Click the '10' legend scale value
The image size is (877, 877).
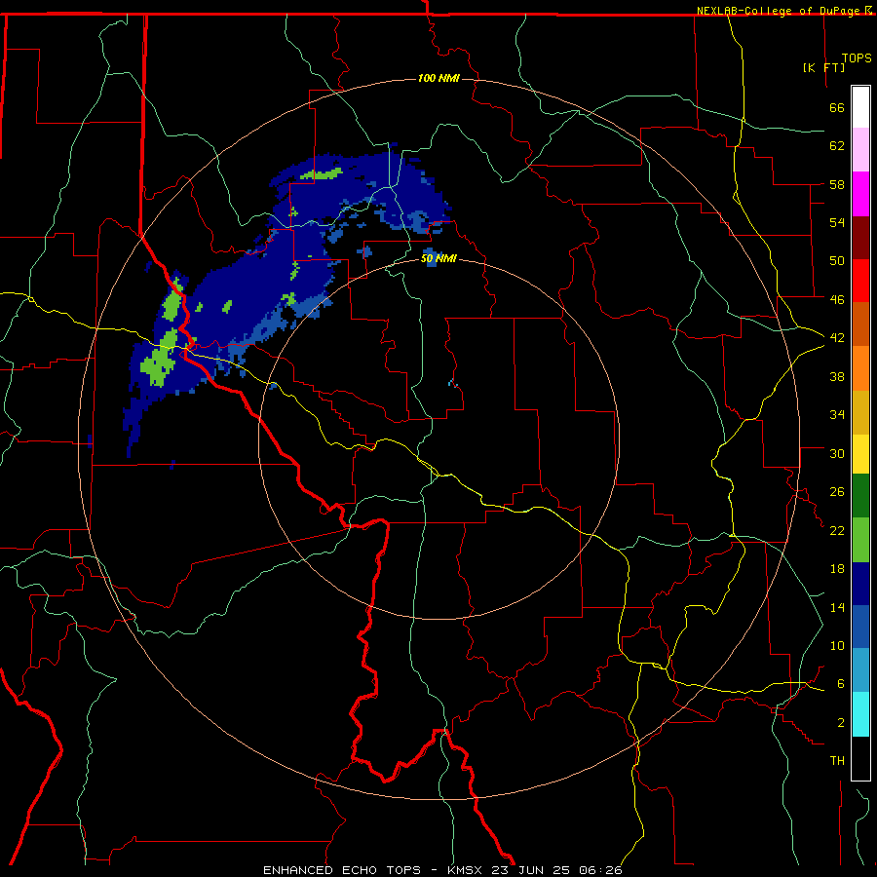click(837, 645)
